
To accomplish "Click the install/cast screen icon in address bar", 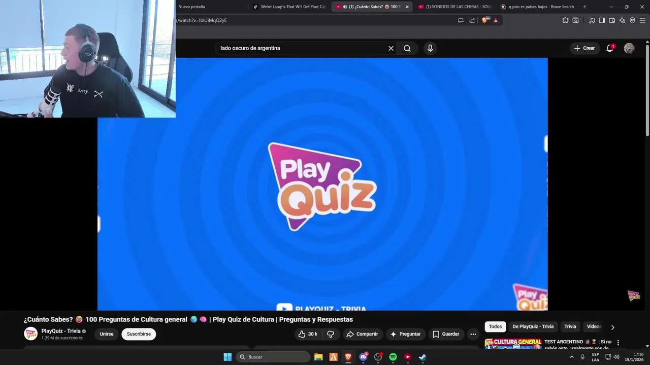I will click(x=461, y=20).
